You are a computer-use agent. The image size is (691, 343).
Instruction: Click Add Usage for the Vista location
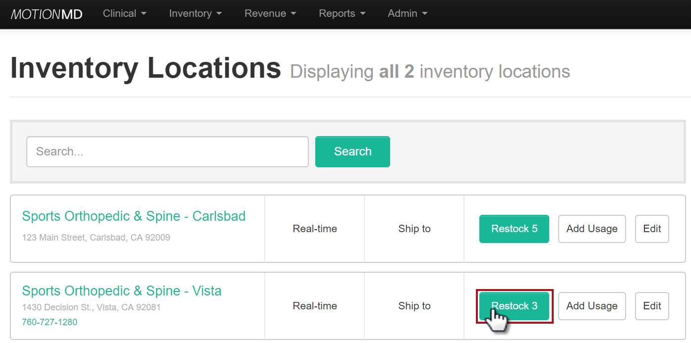pos(592,306)
